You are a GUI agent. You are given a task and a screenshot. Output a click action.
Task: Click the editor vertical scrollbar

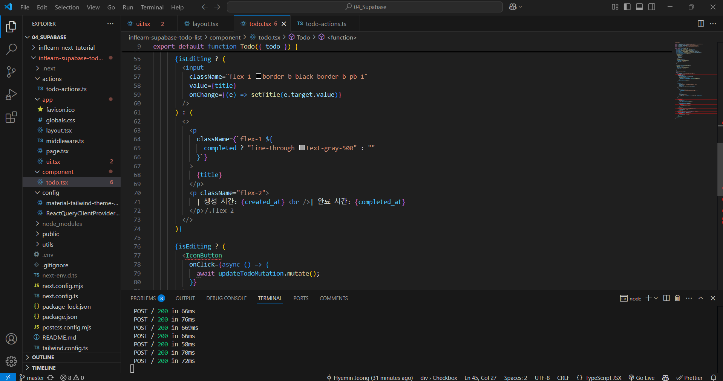pyautogui.click(x=720, y=169)
